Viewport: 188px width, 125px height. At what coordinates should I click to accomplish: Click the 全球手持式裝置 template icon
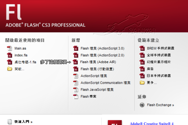point(142,55)
